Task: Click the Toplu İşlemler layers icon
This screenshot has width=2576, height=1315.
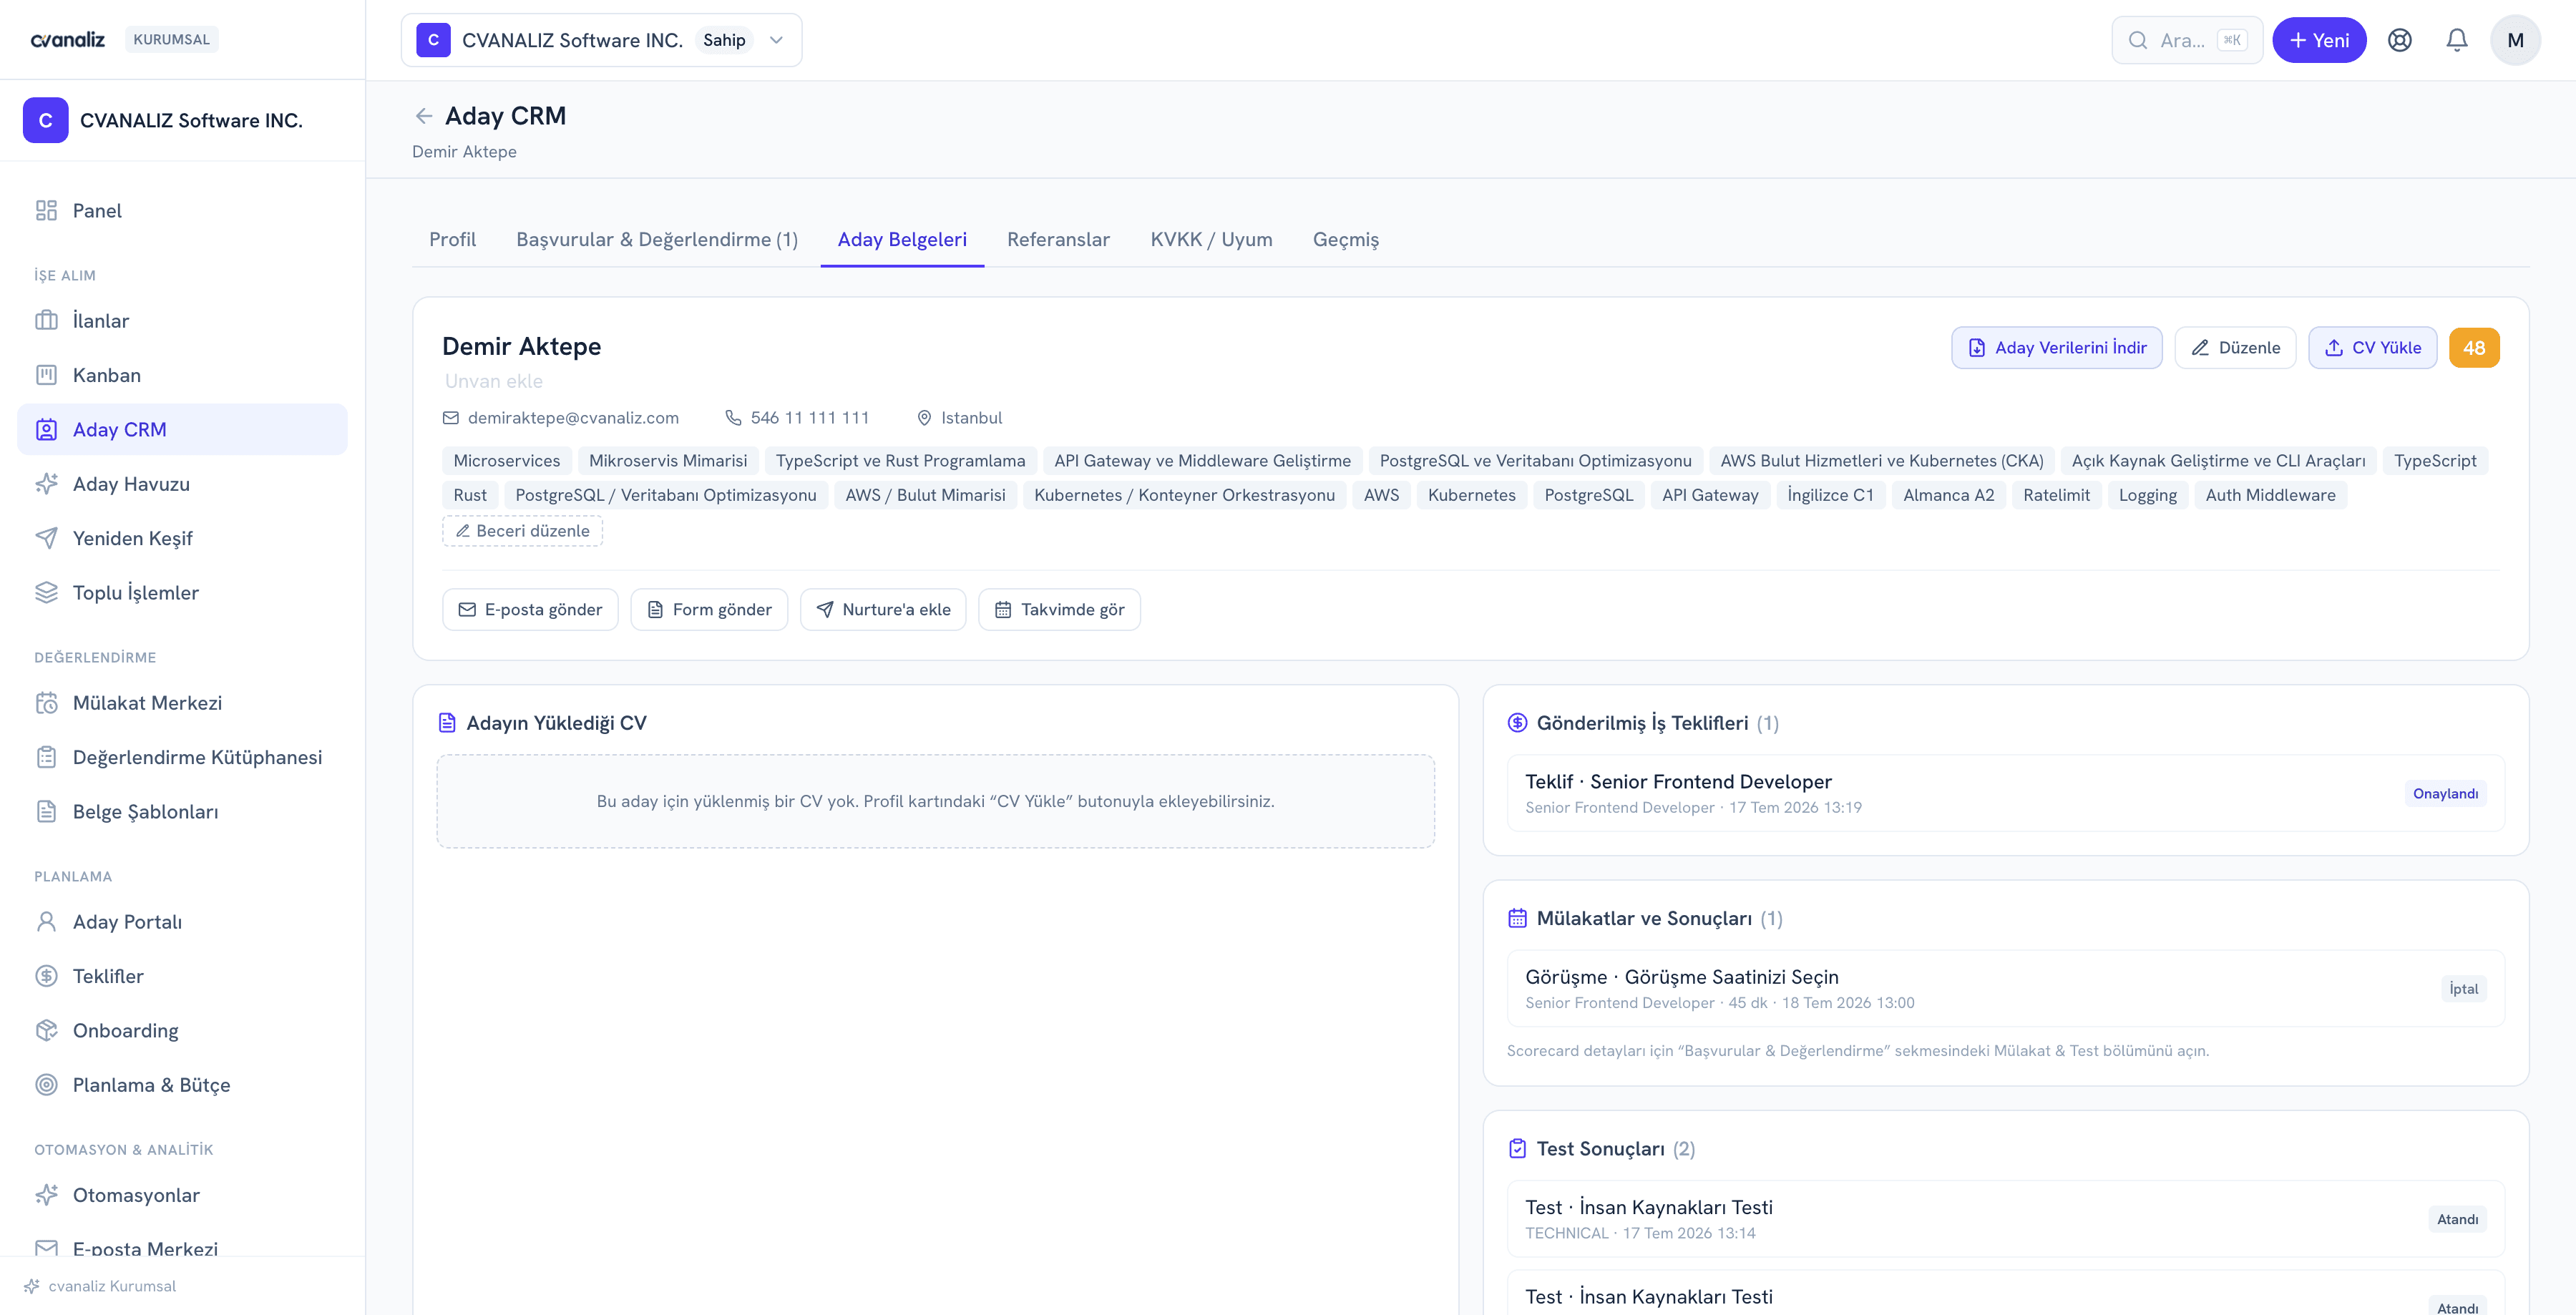Action: point(46,592)
